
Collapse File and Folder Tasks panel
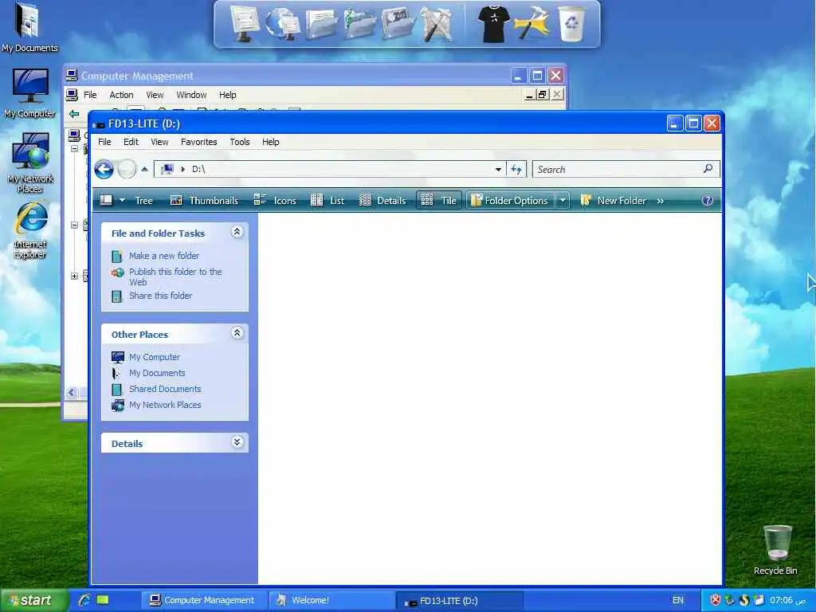(x=237, y=232)
